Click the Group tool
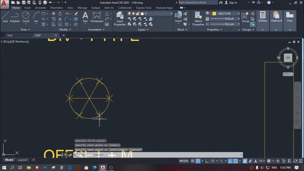Viewport: 304px width, 171px height. (x=245, y=17)
